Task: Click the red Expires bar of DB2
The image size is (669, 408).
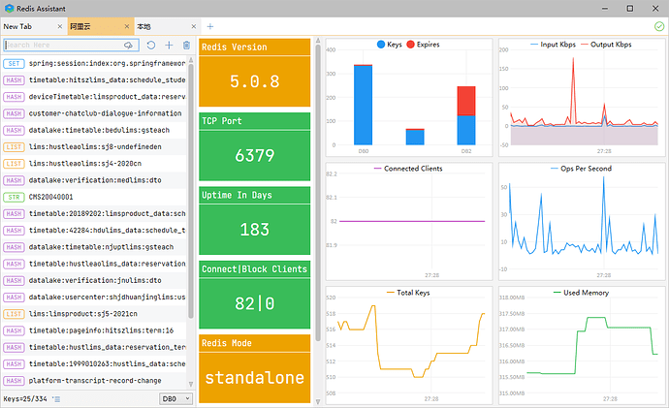Action: (465, 101)
